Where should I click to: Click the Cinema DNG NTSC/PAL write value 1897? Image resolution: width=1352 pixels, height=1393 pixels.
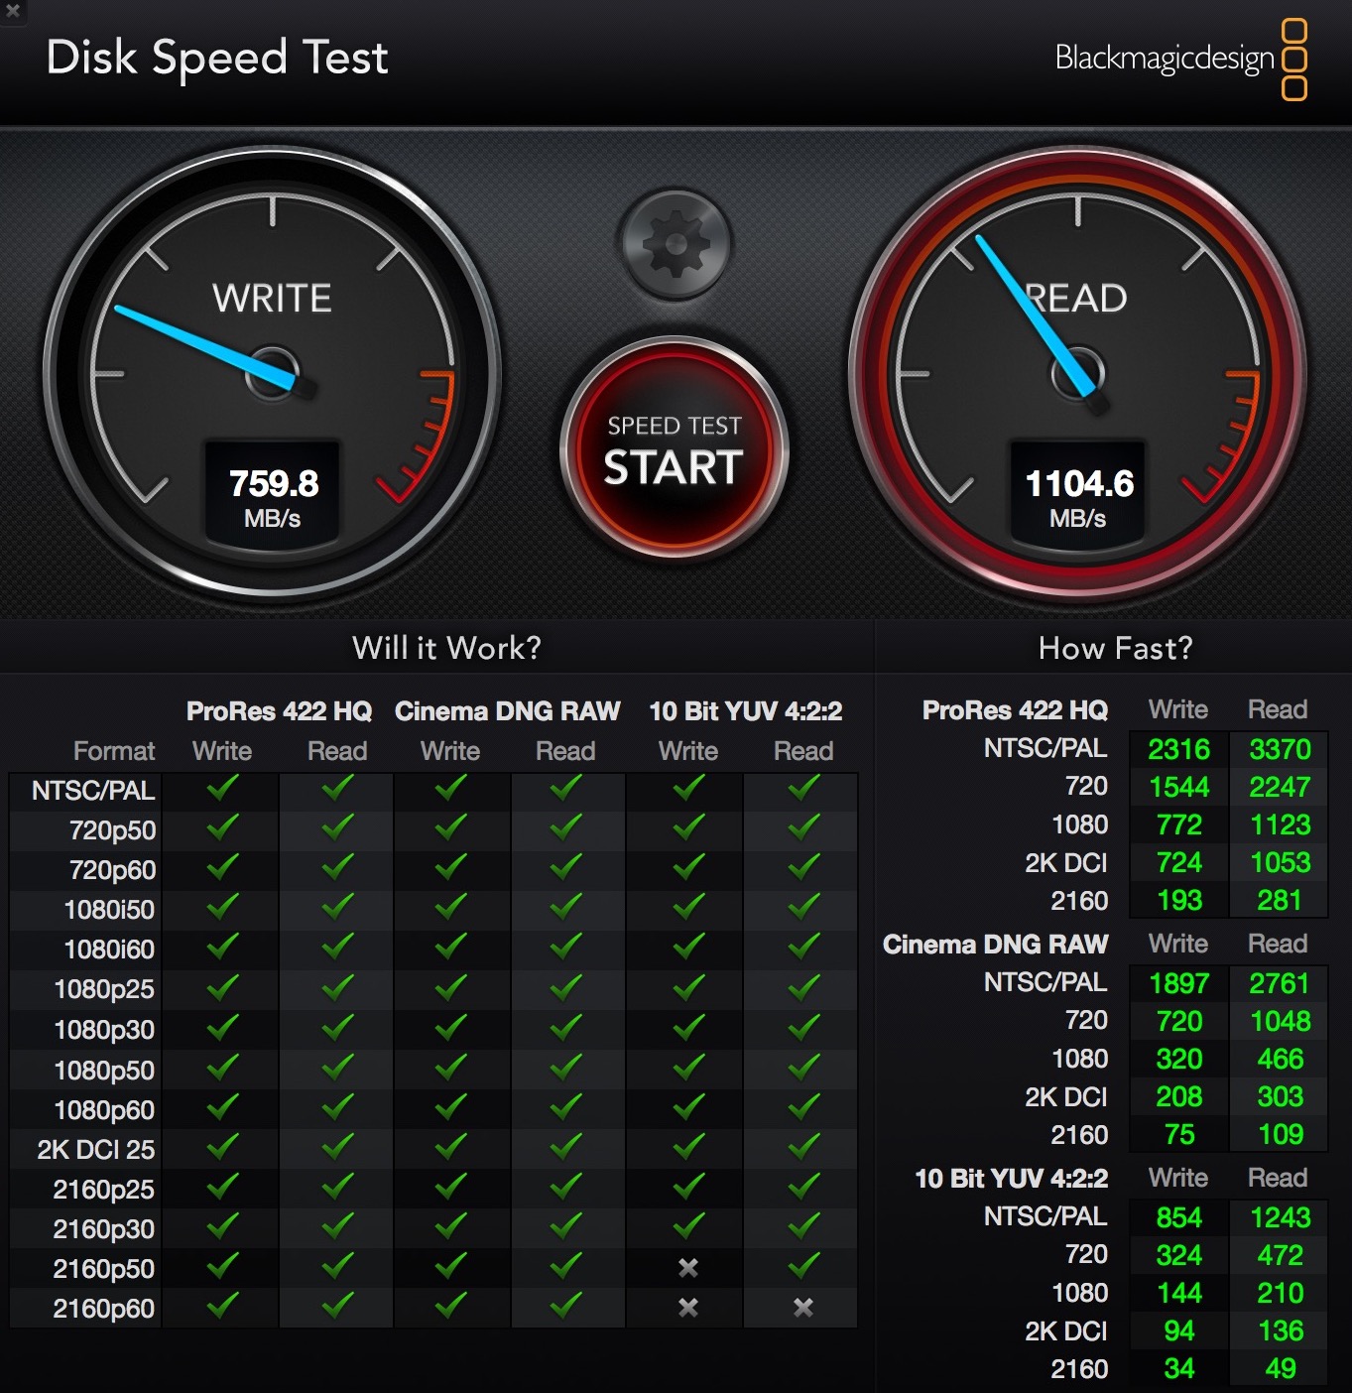tap(1178, 983)
